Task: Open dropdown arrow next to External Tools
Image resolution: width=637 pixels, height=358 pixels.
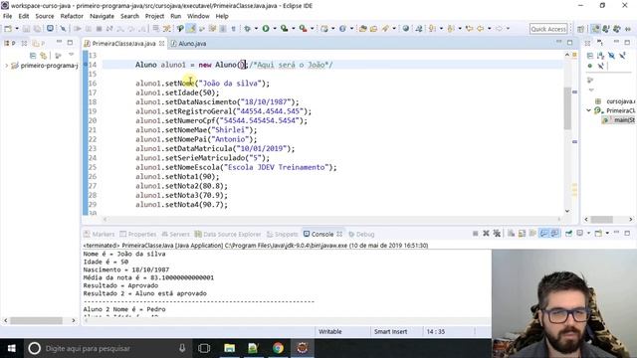Action: 312,29
